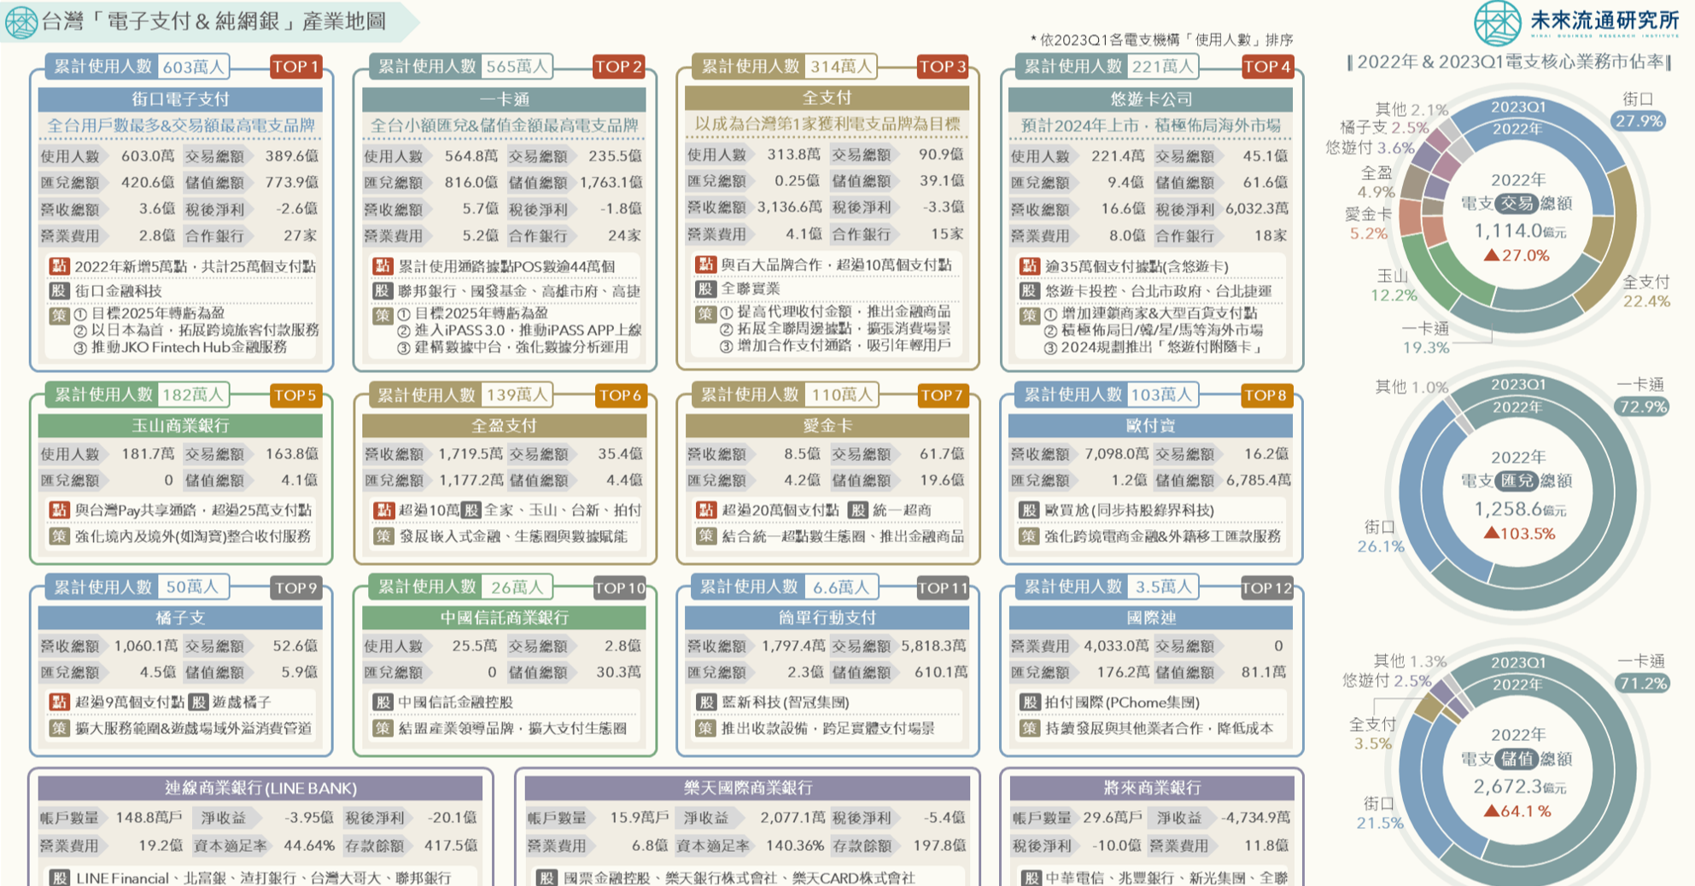The height and width of the screenshot is (886, 1695).
Task: Click the 44.64% capital adequacy value
Action: click(x=309, y=845)
